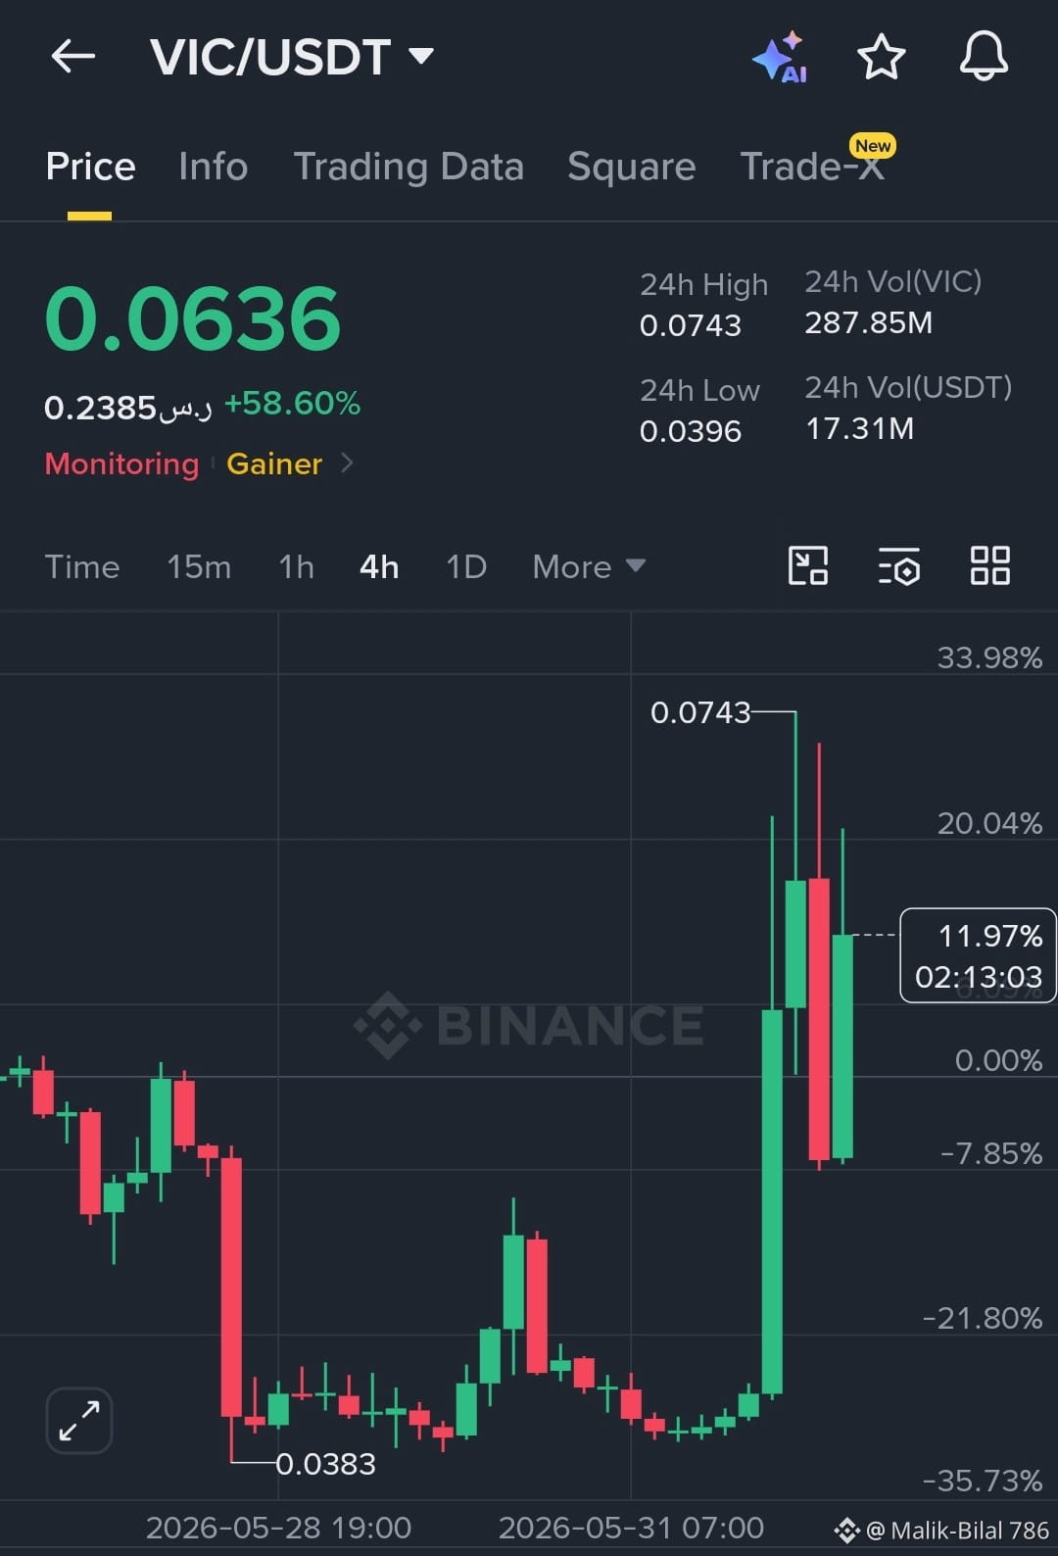
Task: Select the 15m interval
Action: click(x=199, y=566)
